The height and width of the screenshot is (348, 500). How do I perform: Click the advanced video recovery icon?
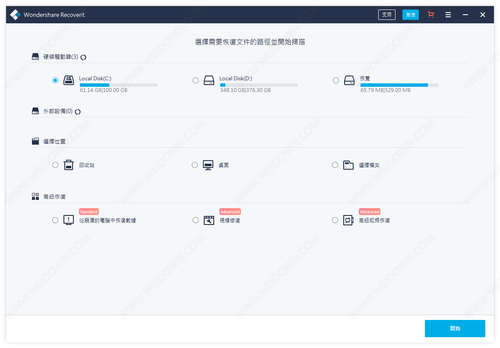click(348, 220)
